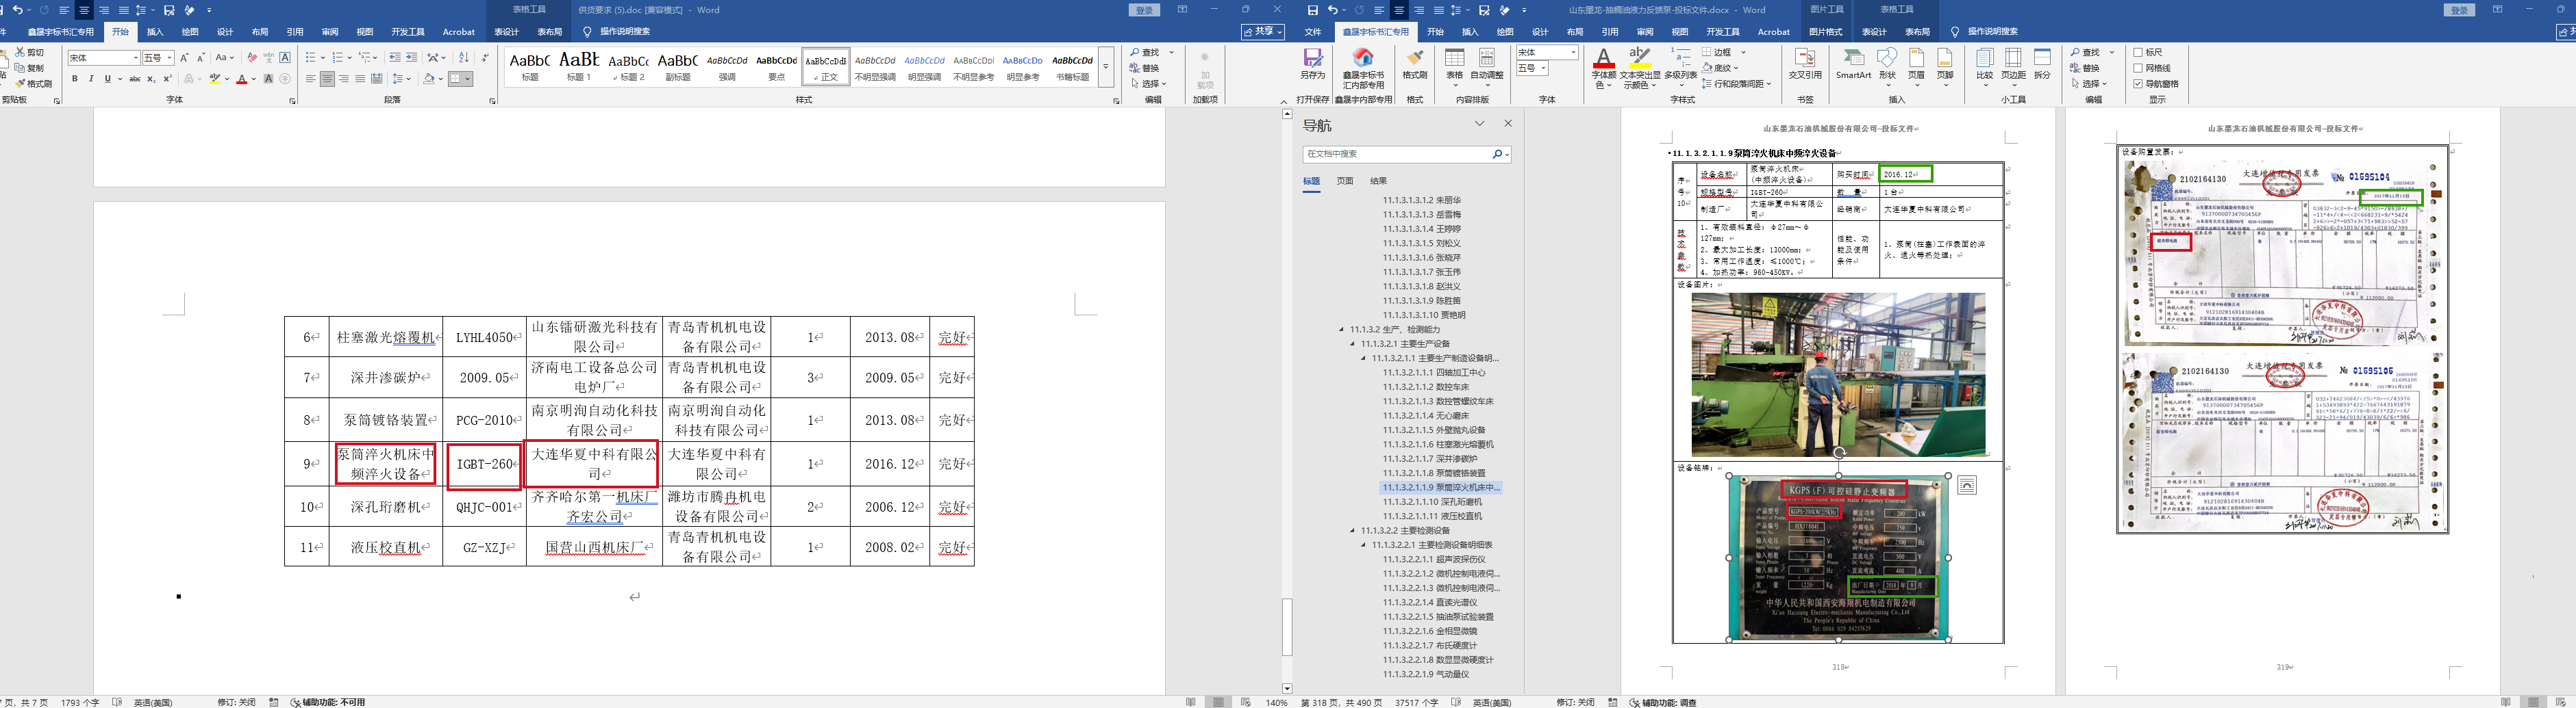This screenshot has width=2576, height=708.
Task: Click the subscript icon in the left window
Action: [151, 79]
